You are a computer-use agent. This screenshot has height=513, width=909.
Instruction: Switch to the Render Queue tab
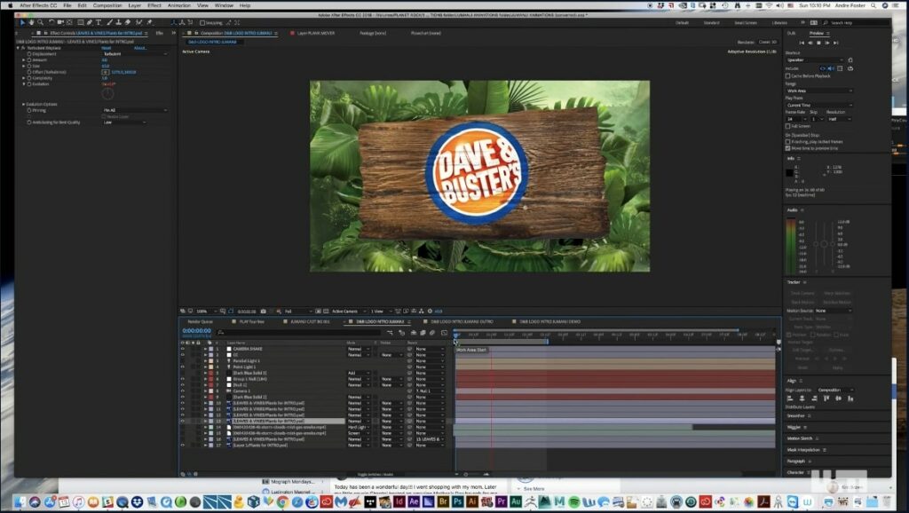tap(200, 321)
